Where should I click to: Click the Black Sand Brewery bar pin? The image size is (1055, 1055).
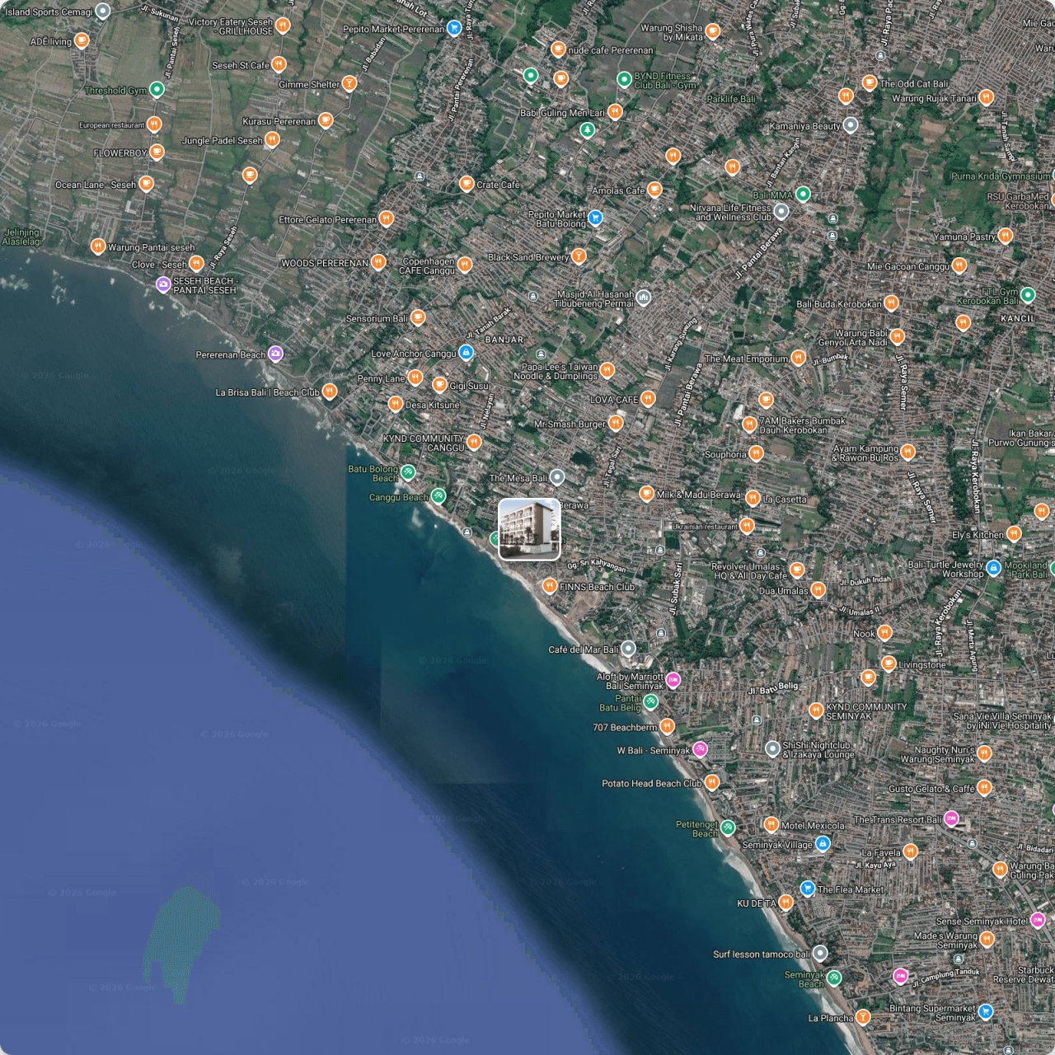point(579,257)
